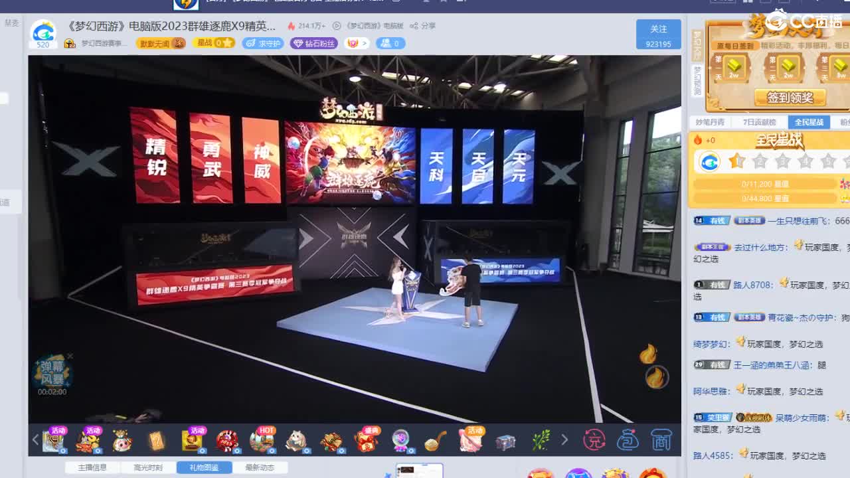
Task: Open the 7日贡献榜 tab
Action: click(759, 122)
